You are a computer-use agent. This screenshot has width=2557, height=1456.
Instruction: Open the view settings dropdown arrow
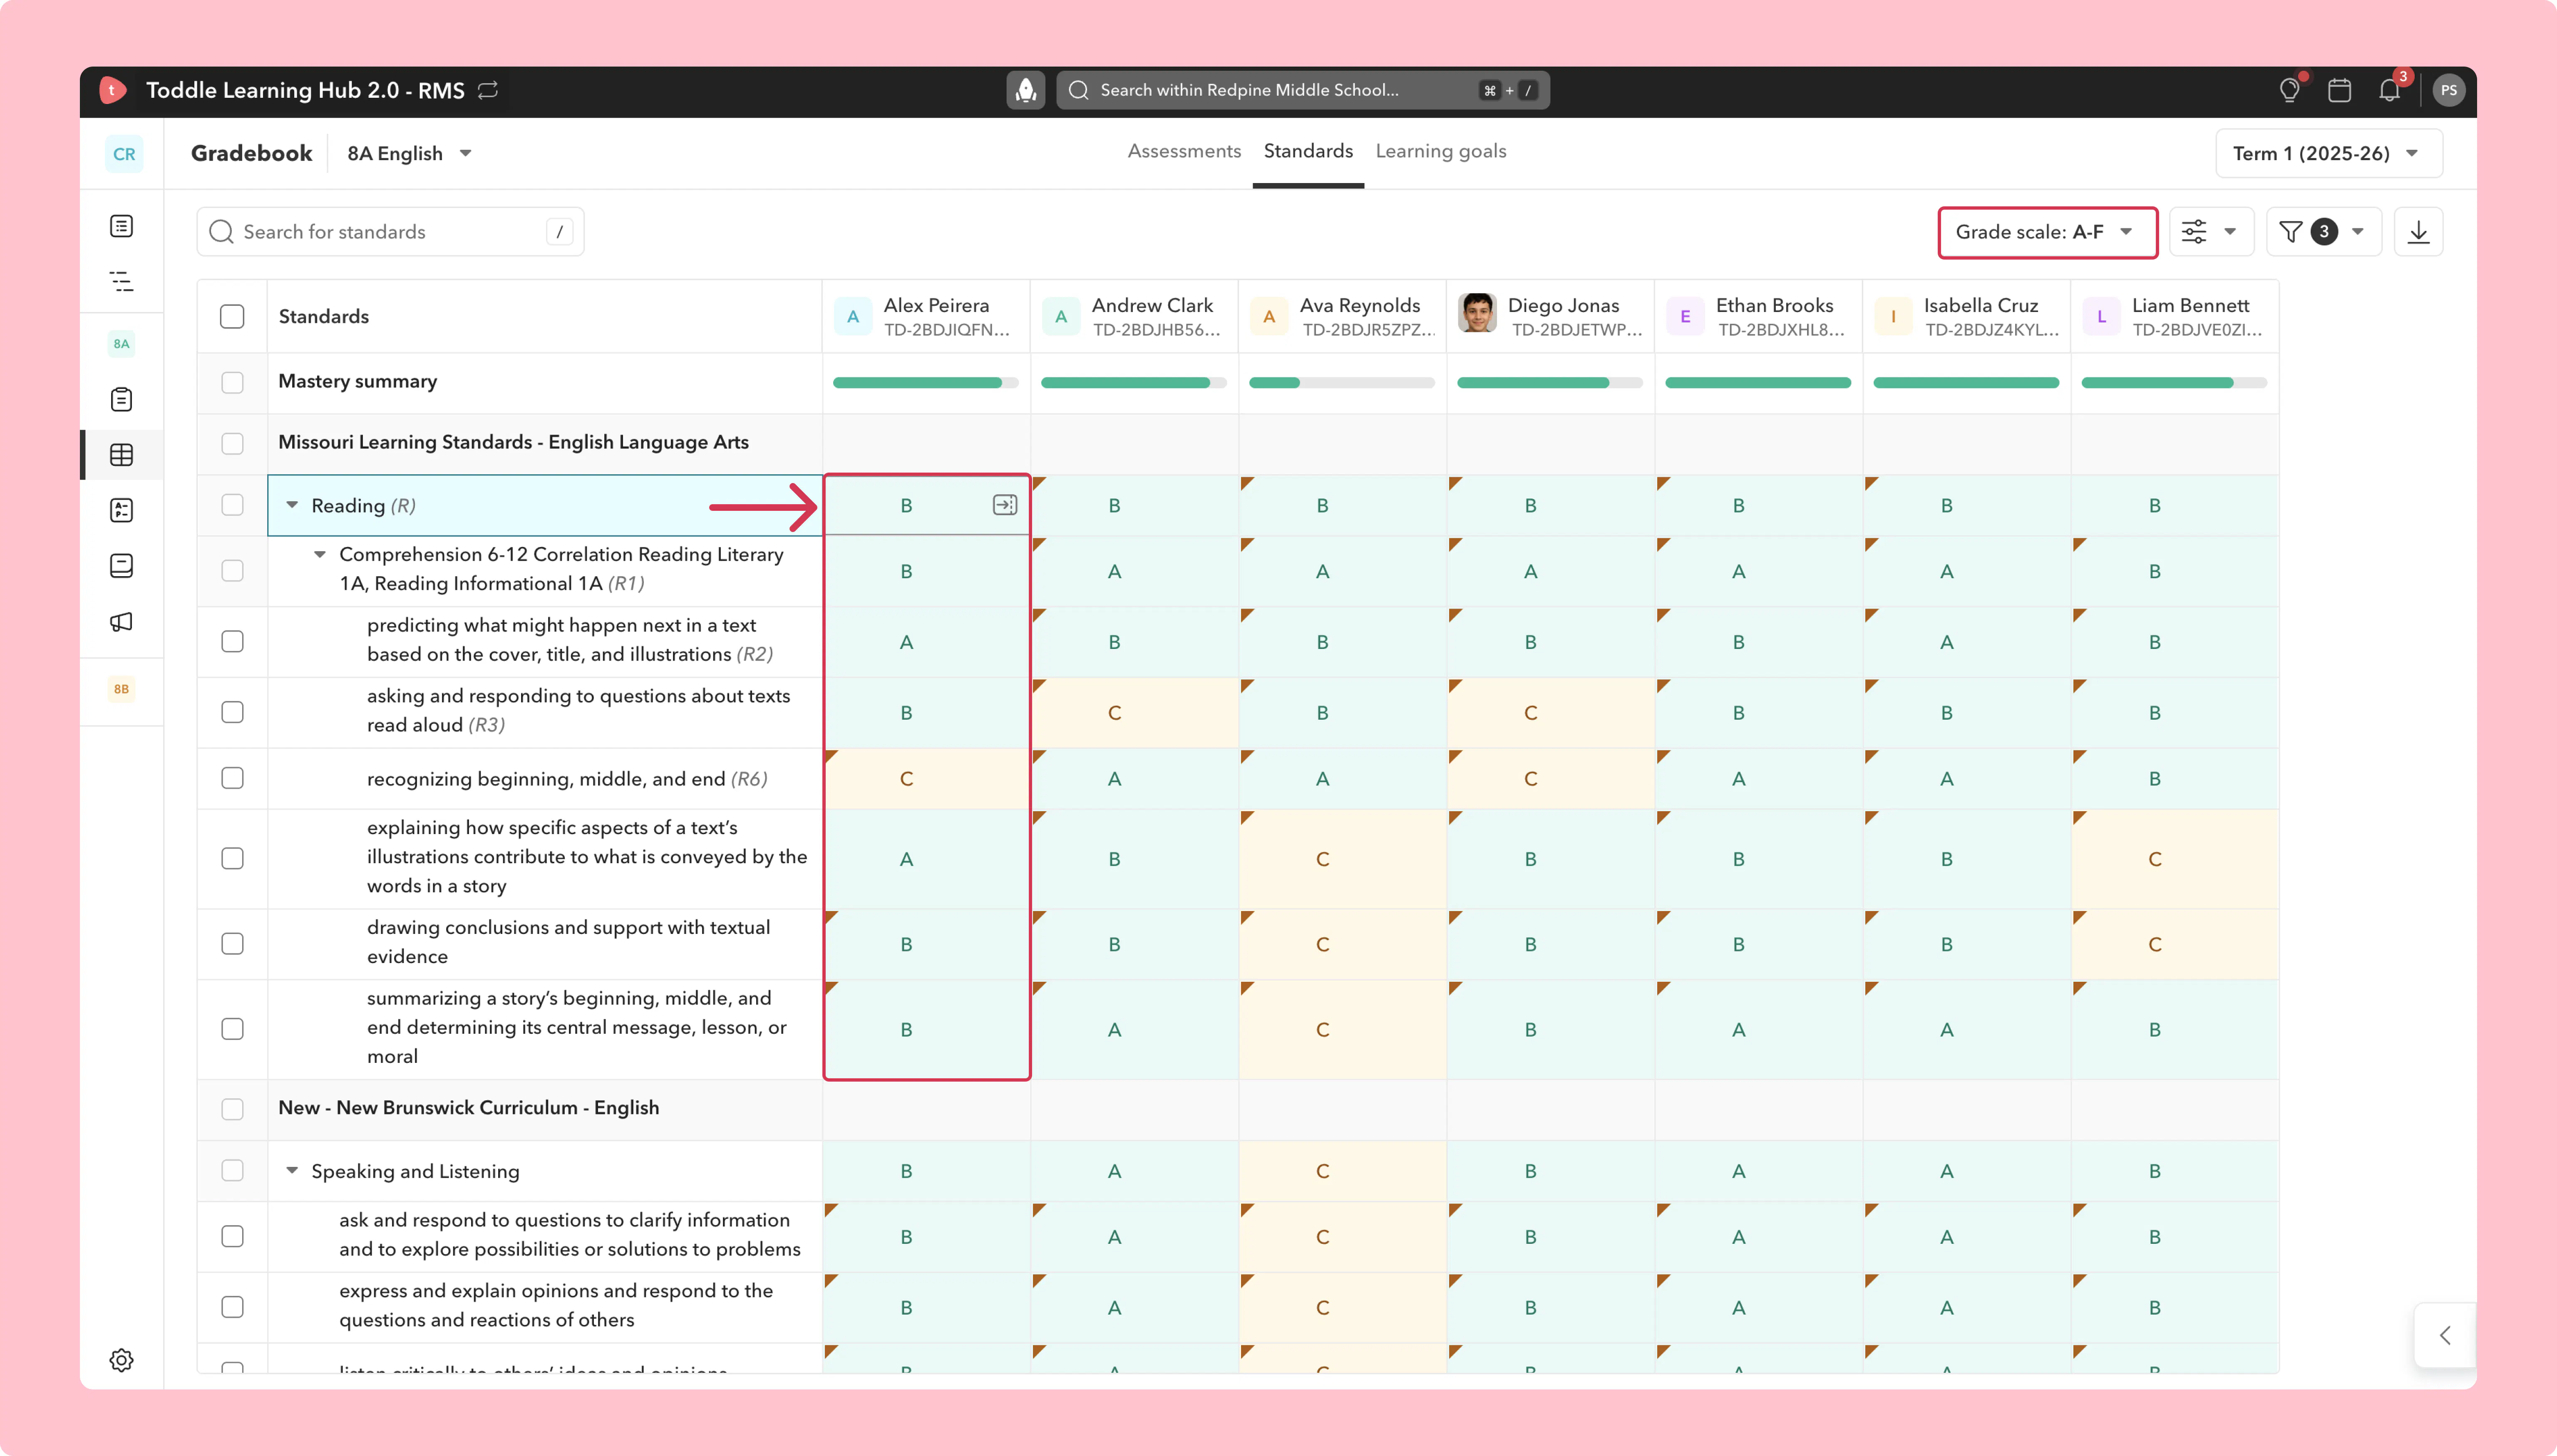point(2230,232)
